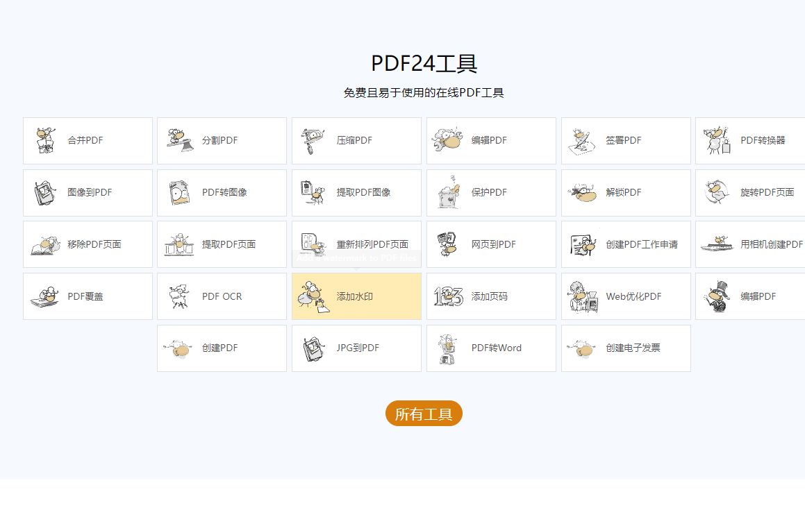Click the PDF转换器 converter icon
Screen dimensions: 805x517
pos(717,141)
